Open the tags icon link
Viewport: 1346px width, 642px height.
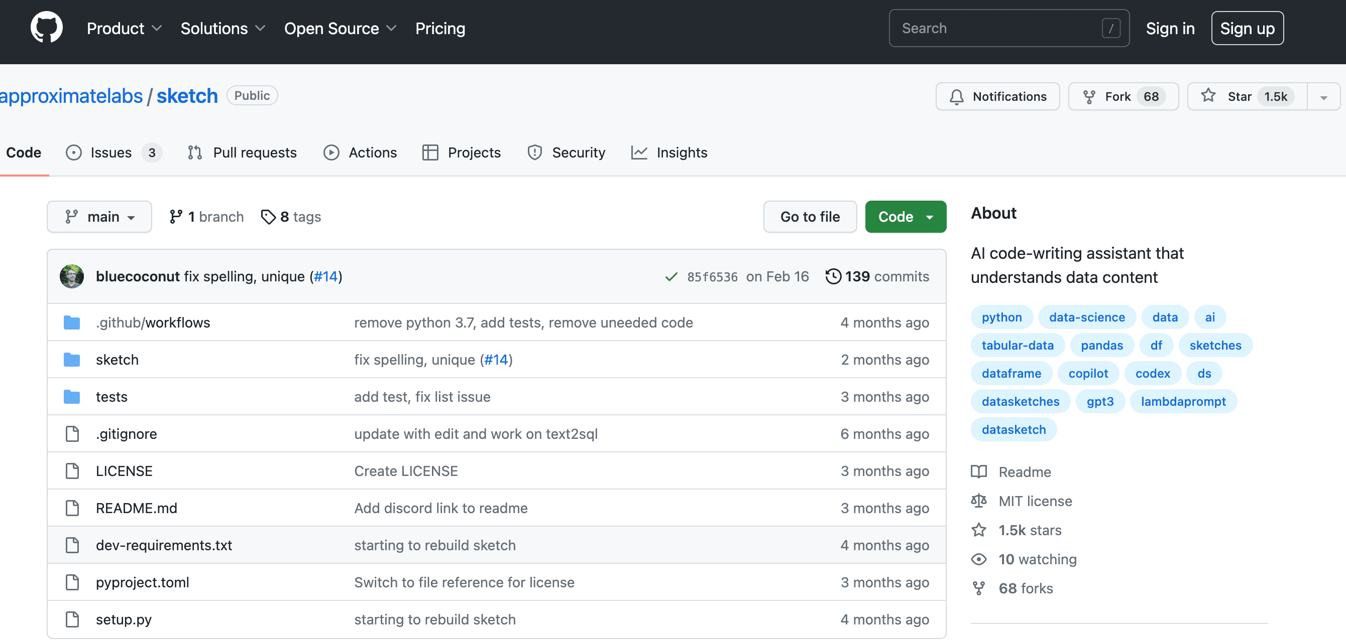point(268,217)
